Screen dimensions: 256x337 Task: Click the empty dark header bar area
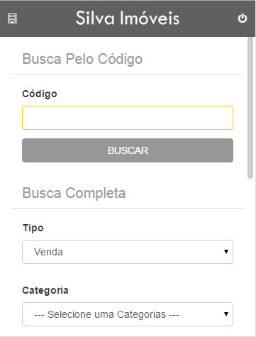45,18
